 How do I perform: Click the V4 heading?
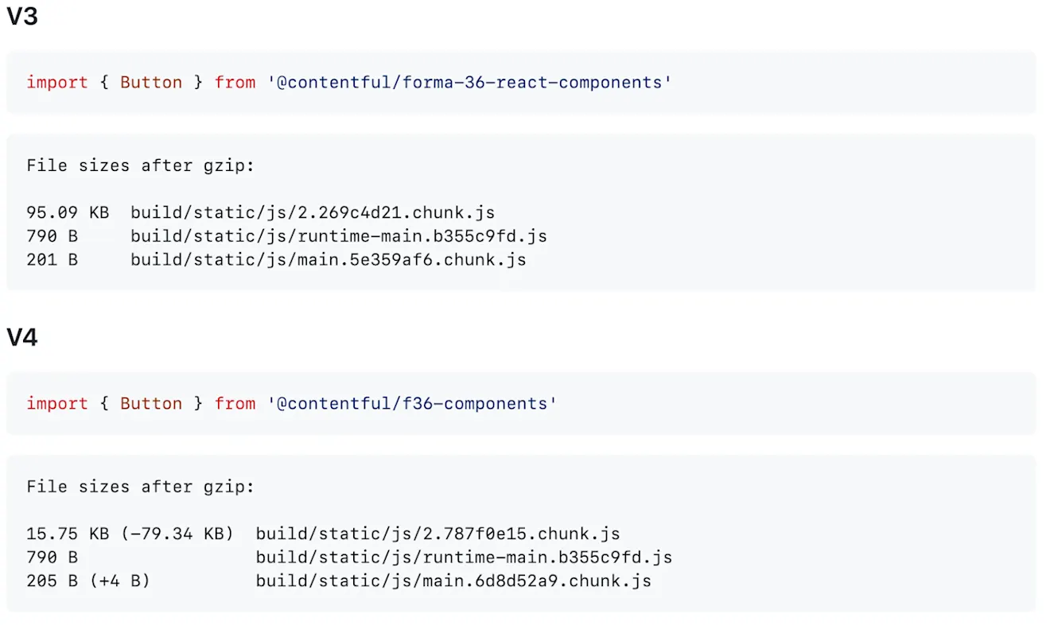click(x=22, y=337)
